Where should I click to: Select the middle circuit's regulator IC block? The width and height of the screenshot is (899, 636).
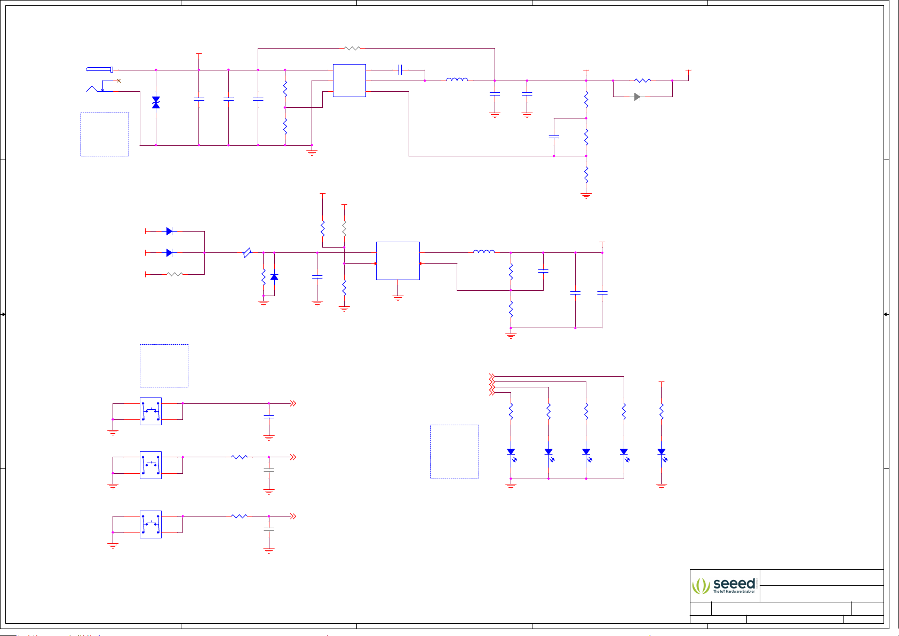tap(398, 261)
